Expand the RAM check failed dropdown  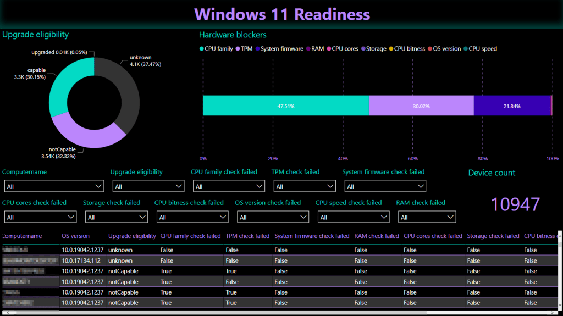[426, 217]
